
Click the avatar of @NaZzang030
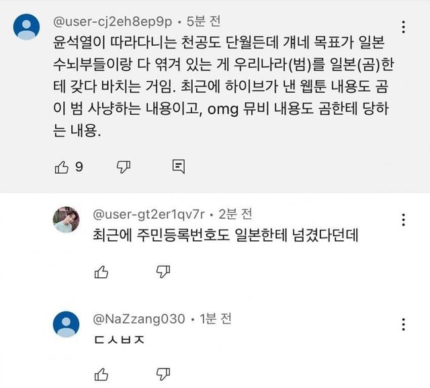click(x=67, y=322)
